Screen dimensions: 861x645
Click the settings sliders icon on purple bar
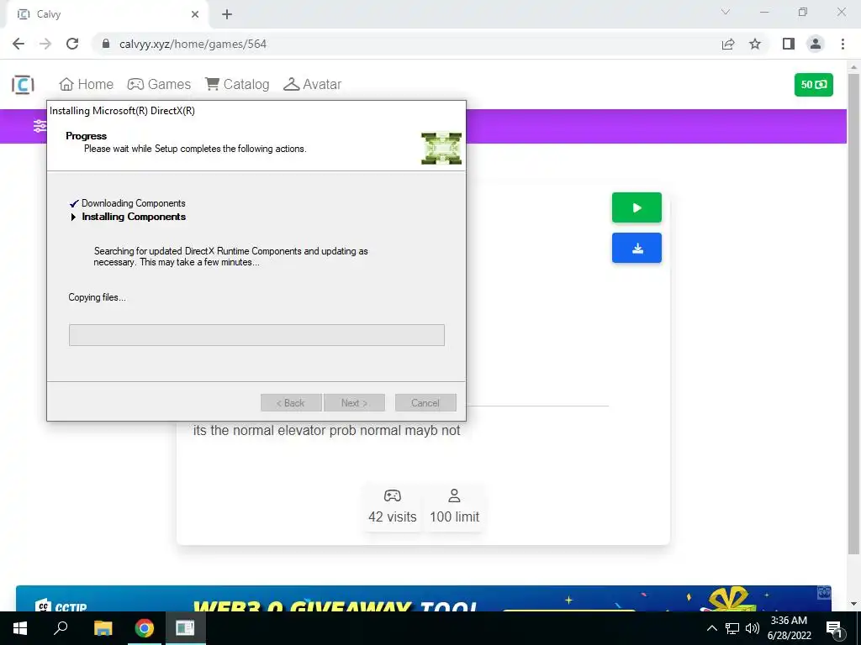[x=40, y=126]
